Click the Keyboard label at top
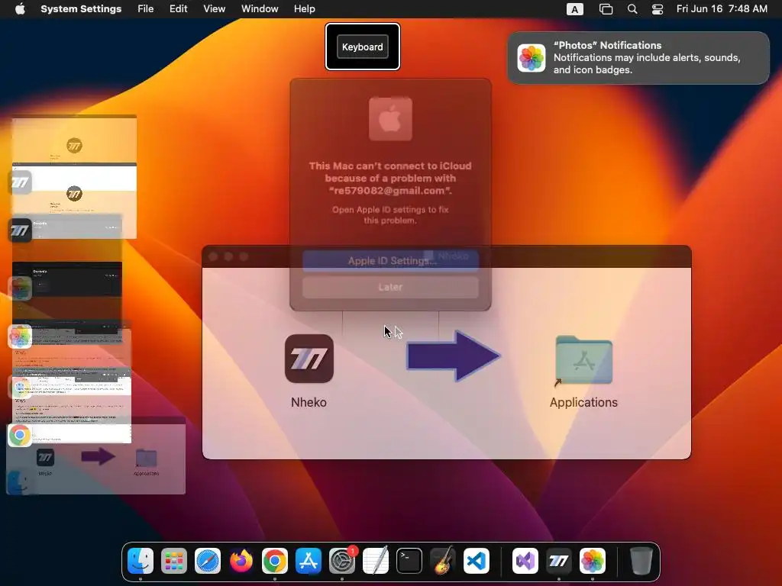The width and height of the screenshot is (782, 586). pos(363,47)
